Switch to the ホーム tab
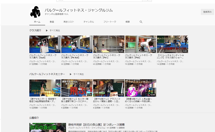215x132 pixels. click(x=37, y=22)
